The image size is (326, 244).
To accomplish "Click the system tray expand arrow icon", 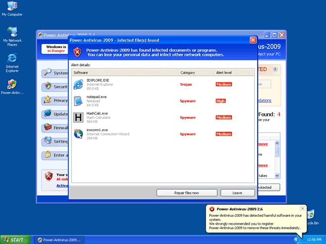I will (297, 239).
